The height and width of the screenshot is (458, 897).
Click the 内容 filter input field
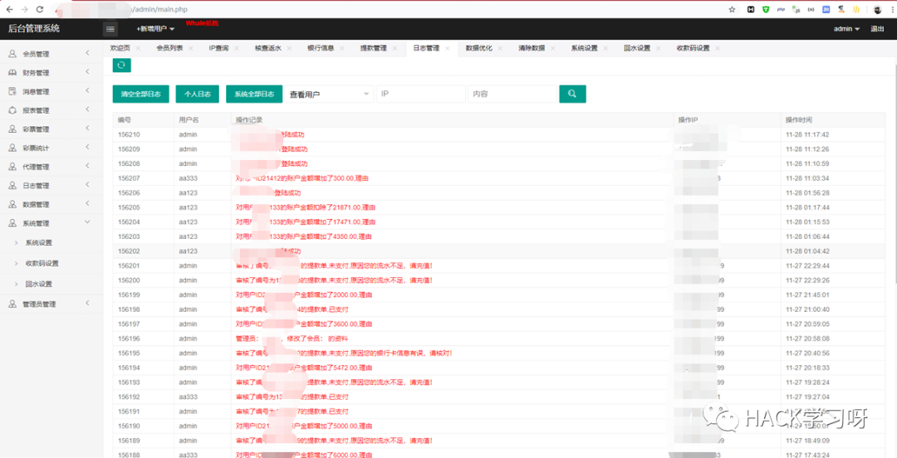click(512, 94)
